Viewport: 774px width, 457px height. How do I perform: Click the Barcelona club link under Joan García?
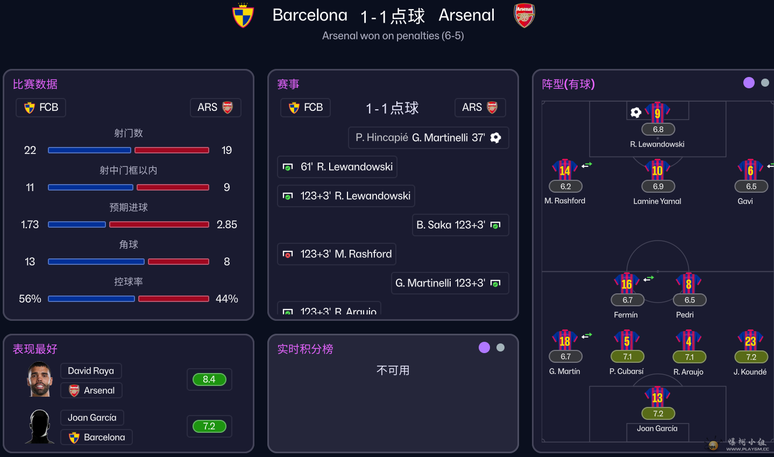coord(97,437)
